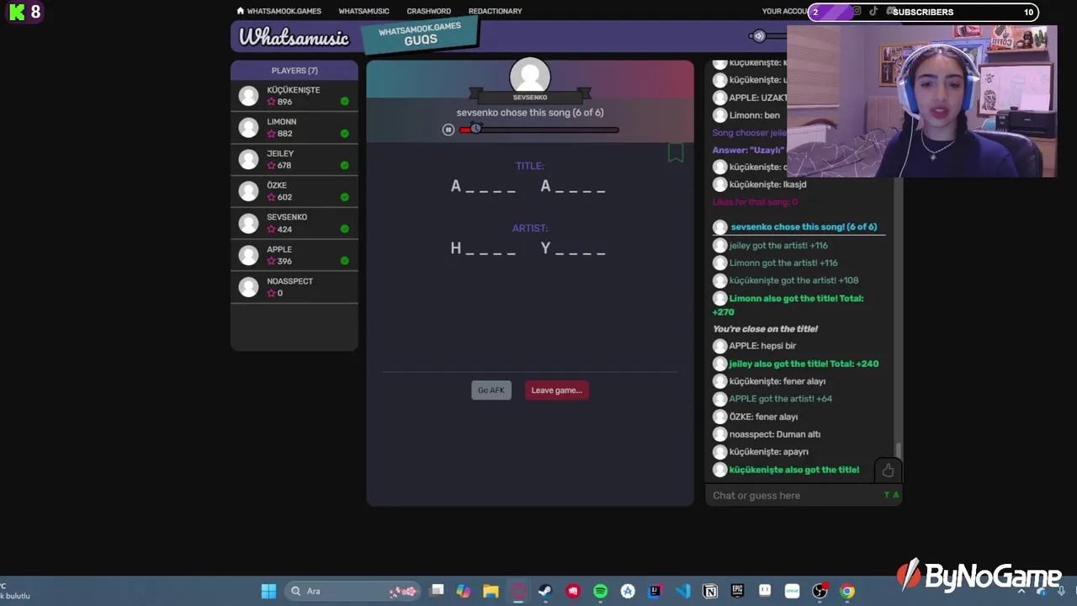Click chat message 'küçükenişte: apayrı'
Viewport: 1077px width, 606px height.
coord(769,452)
